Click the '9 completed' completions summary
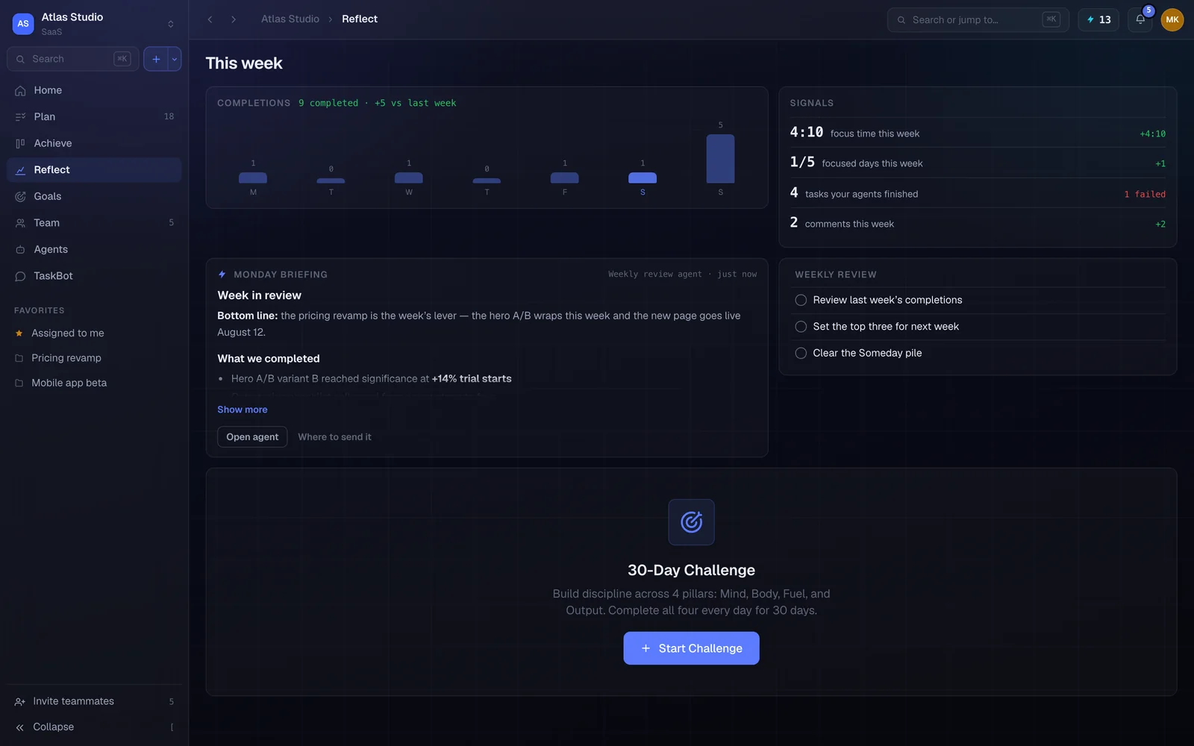This screenshot has width=1194, height=746. [328, 103]
